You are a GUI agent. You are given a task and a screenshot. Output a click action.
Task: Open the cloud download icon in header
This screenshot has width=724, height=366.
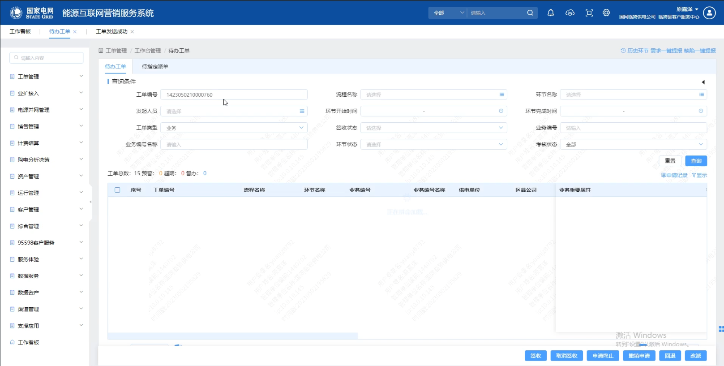[x=570, y=13]
